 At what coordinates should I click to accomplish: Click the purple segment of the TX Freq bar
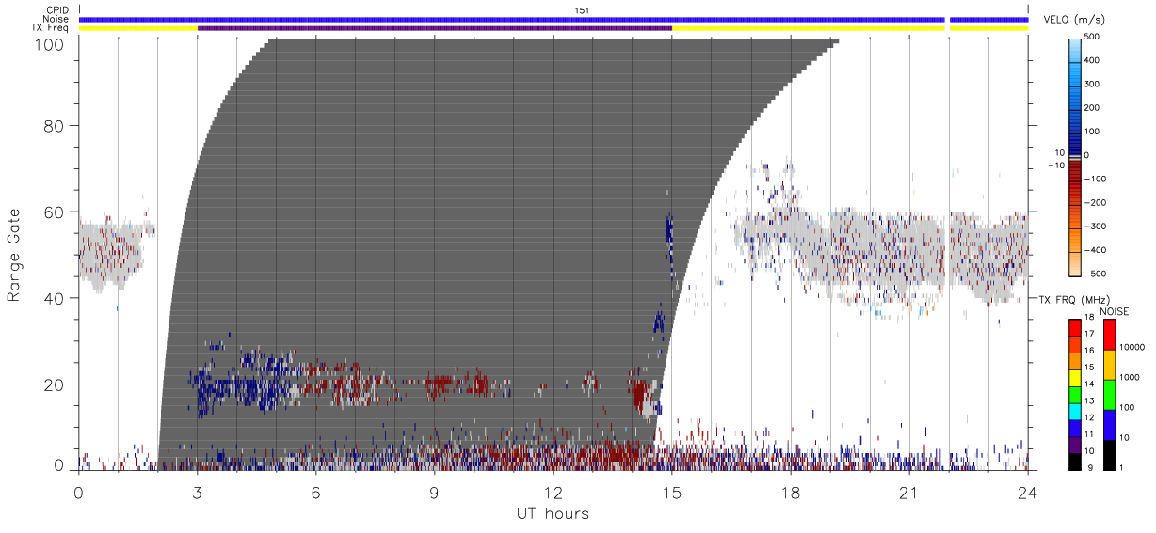pos(434,28)
